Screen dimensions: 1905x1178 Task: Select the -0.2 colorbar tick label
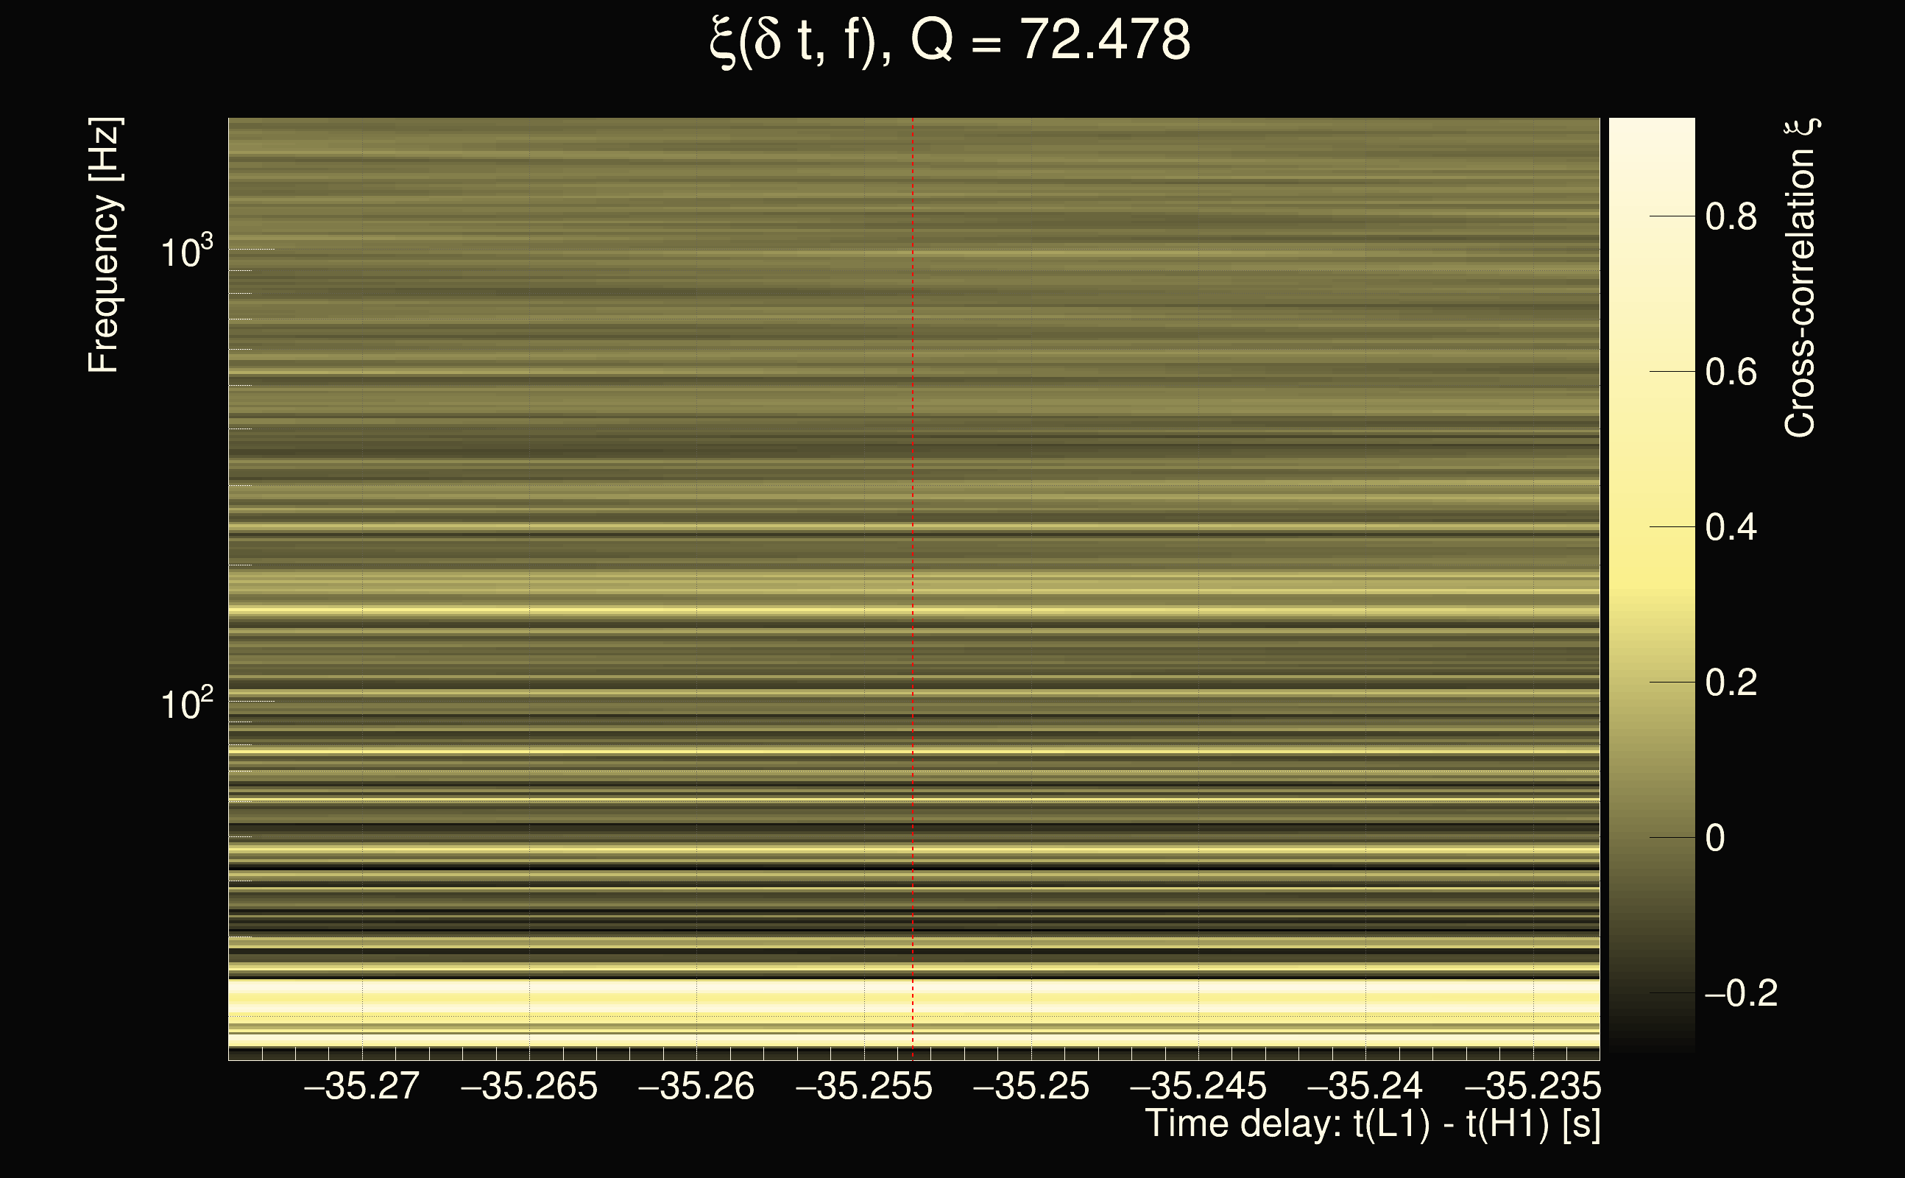1741,993
